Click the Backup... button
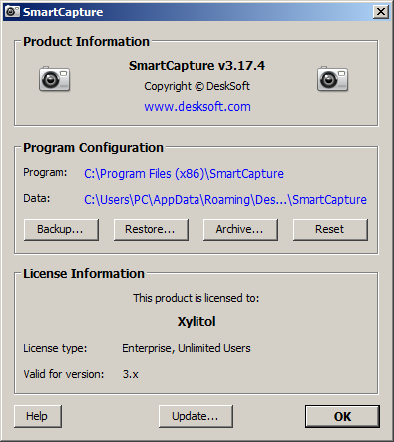The image size is (394, 442). (x=61, y=229)
